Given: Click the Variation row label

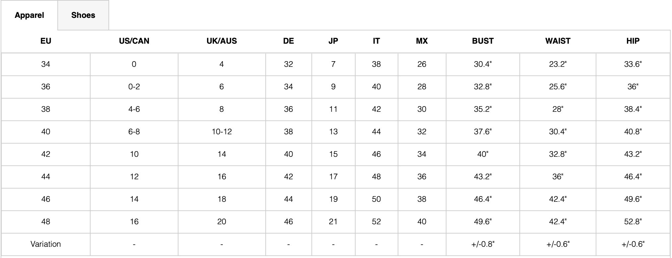Looking at the screenshot, I should click(x=46, y=244).
